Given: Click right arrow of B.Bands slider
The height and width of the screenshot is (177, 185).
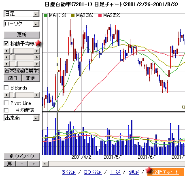Looking at the screenshot, I should (37, 95).
